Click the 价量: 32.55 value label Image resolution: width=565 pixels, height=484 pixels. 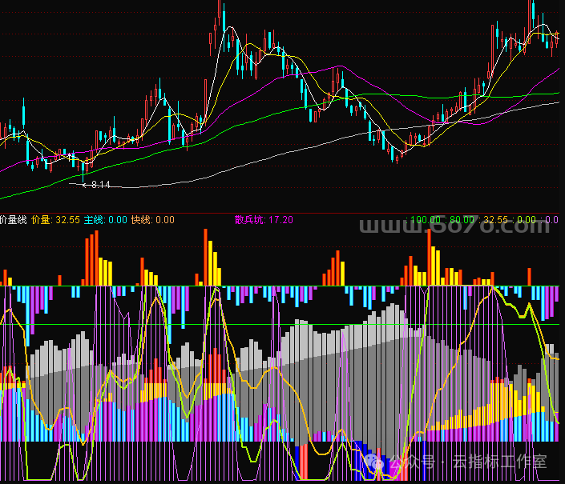(x=55, y=220)
